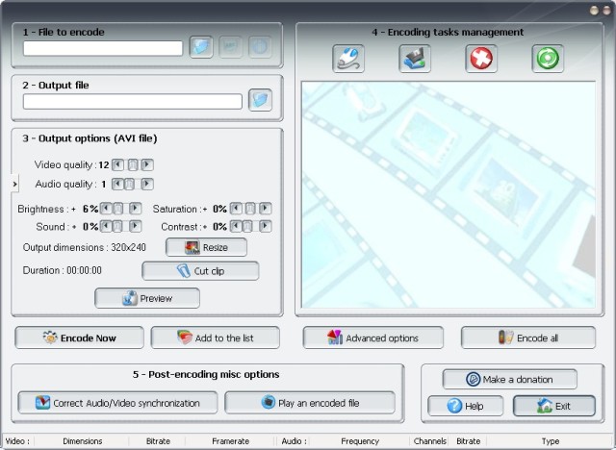Viewport: 616px width, 450px height.
Task: Click Add to the list button
Action: tap(215, 337)
